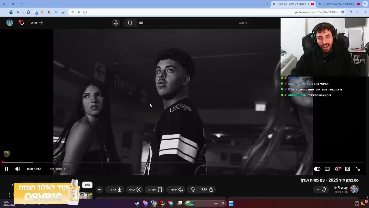Image resolution: width=369 pixels, height=208 pixels.
Task: Toggle the autoplay switch
Action: point(317,169)
